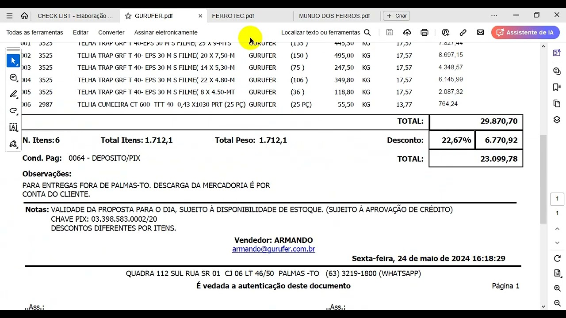Image resolution: width=566 pixels, height=318 pixels.
Task: Switch to CHECK LIST - Elaboração tab
Action: tap(75, 15)
